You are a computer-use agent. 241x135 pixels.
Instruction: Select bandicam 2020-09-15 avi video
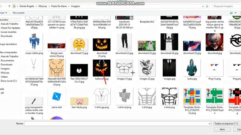tap(124, 22)
